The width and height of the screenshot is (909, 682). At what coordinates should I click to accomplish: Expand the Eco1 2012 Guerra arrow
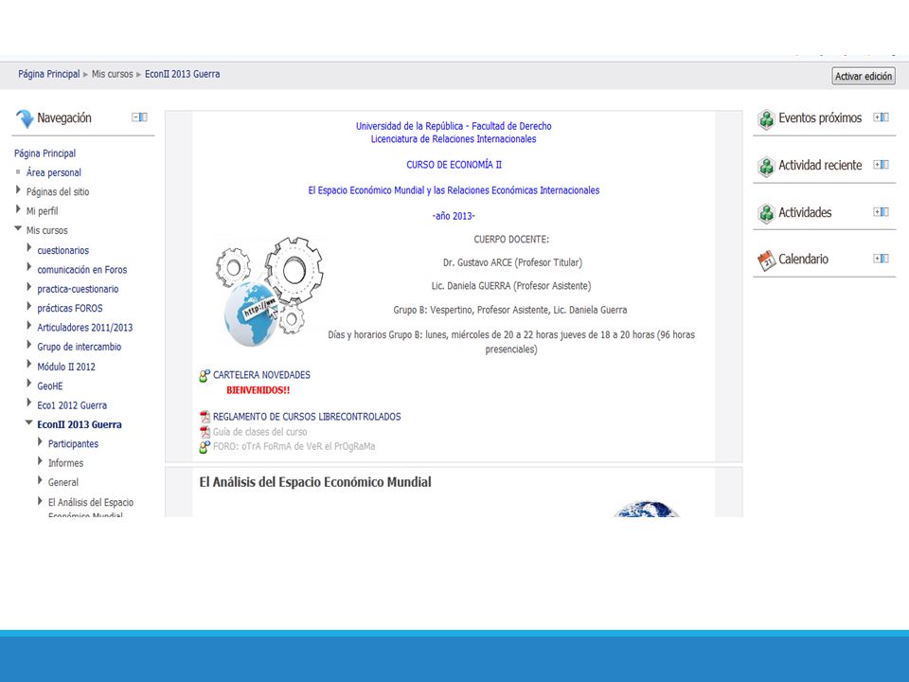point(29,404)
